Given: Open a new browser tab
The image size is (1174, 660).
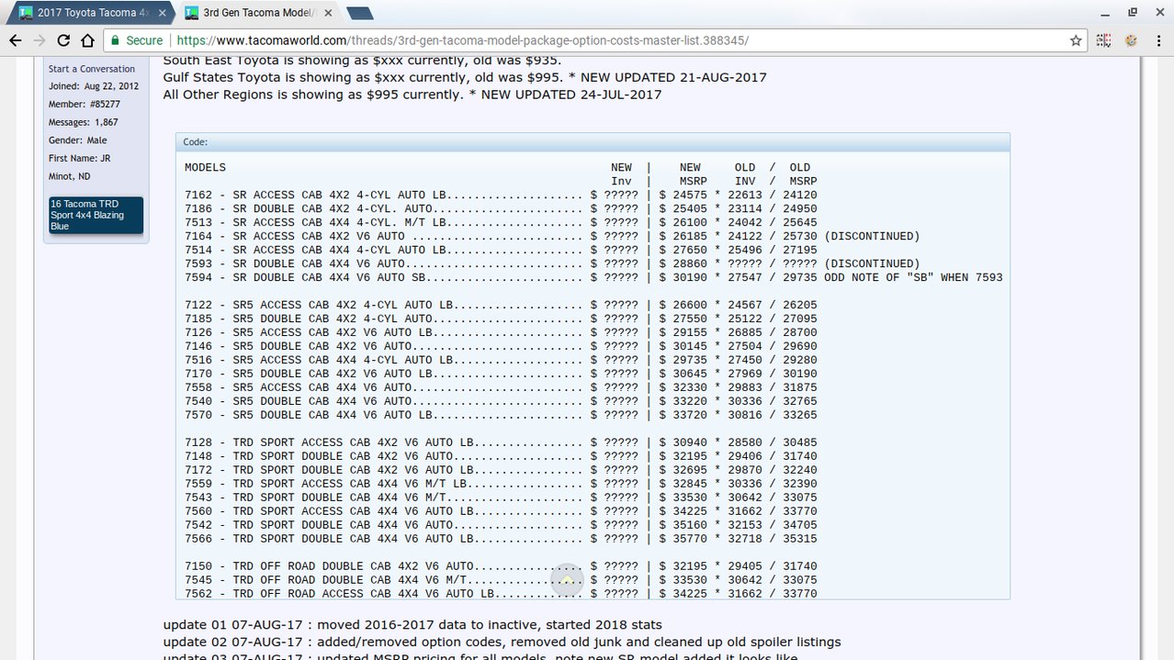Looking at the screenshot, I should click(x=359, y=13).
